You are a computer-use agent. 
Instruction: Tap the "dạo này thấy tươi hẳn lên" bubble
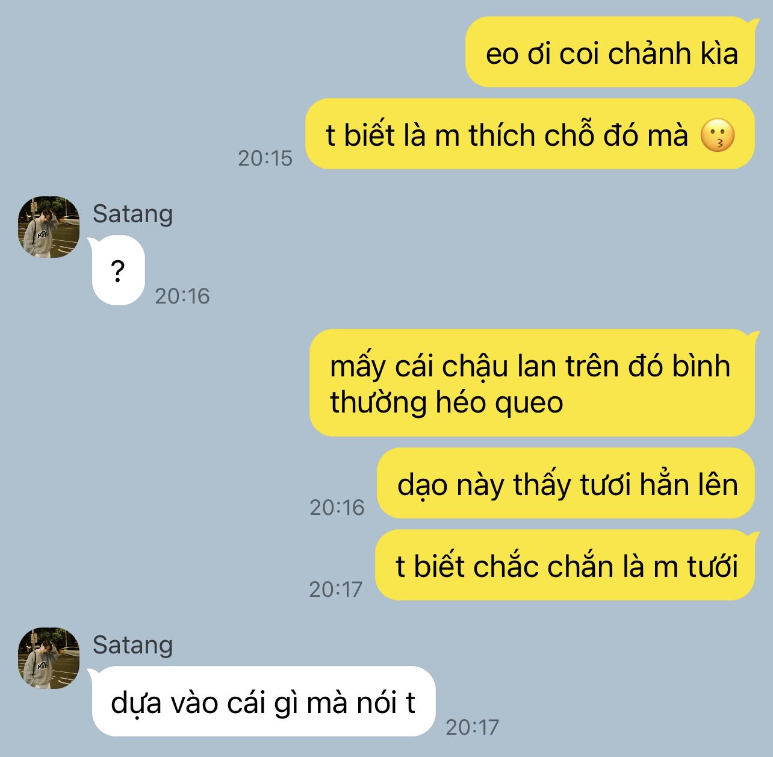pos(566,484)
